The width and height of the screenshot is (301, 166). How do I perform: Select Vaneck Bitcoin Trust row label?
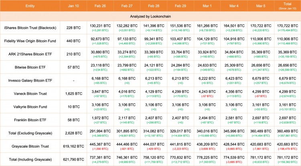30,93
